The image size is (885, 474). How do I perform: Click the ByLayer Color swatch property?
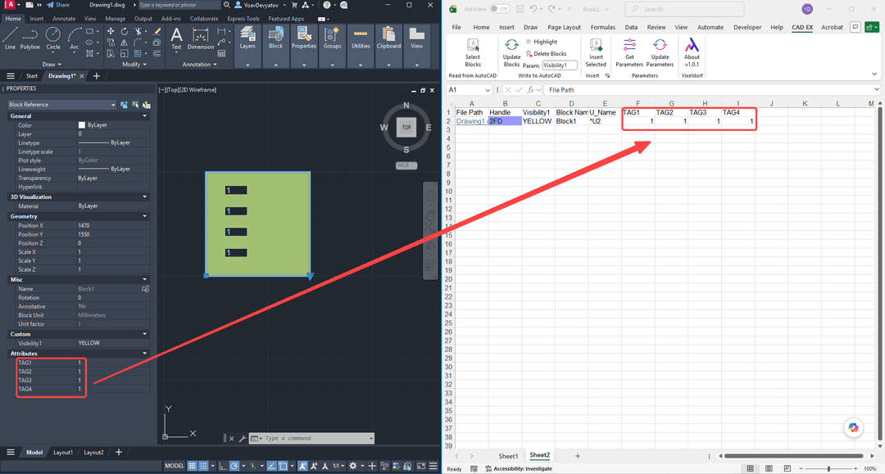pyautogui.click(x=81, y=125)
